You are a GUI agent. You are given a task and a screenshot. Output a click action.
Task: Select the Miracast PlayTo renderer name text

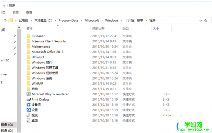[50, 94]
